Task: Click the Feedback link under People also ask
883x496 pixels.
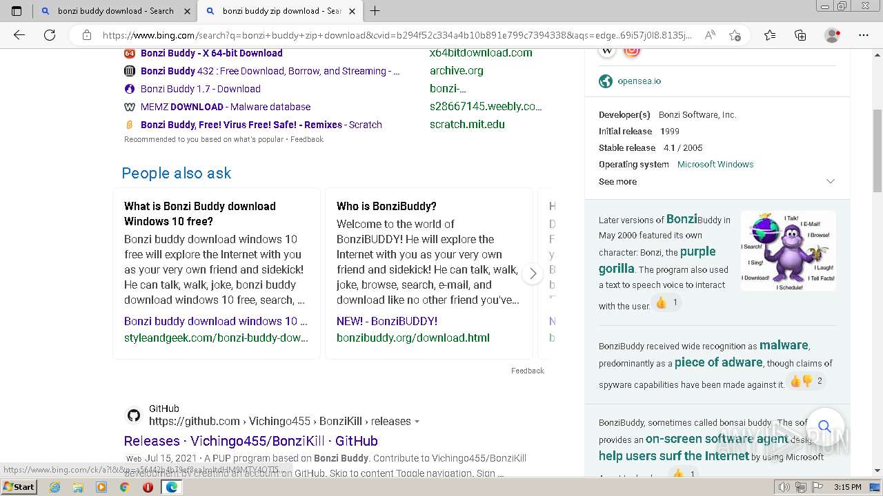Action: point(528,371)
